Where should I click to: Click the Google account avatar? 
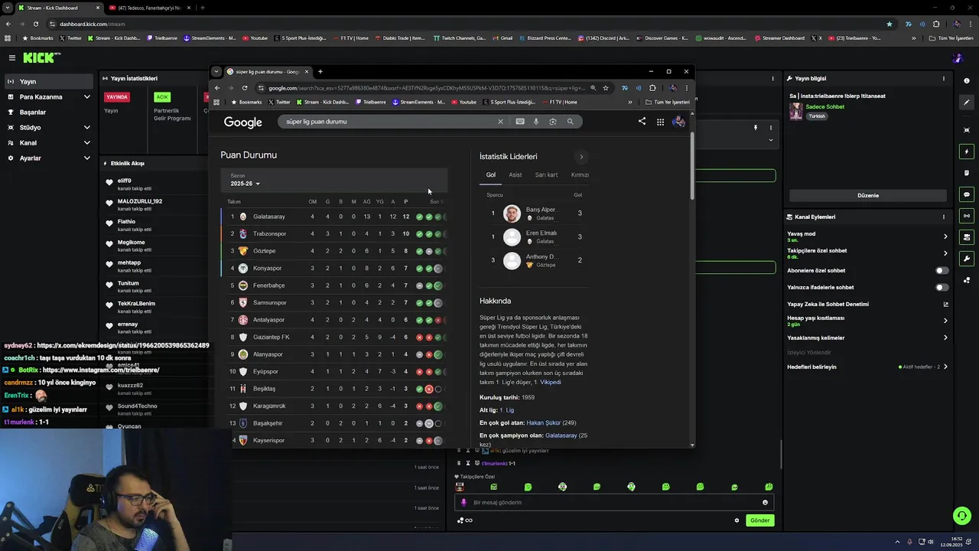(678, 122)
